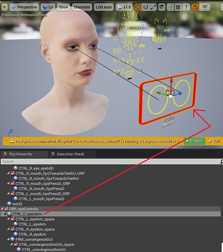Open the viewport options dropdown arrow
223x252 pixels.
[4, 7]
